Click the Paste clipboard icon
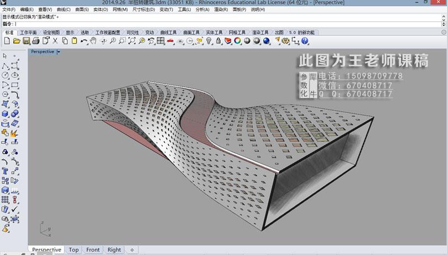This screenshot has height=255, width=447. pyautogui.click(x=74, y=41)
